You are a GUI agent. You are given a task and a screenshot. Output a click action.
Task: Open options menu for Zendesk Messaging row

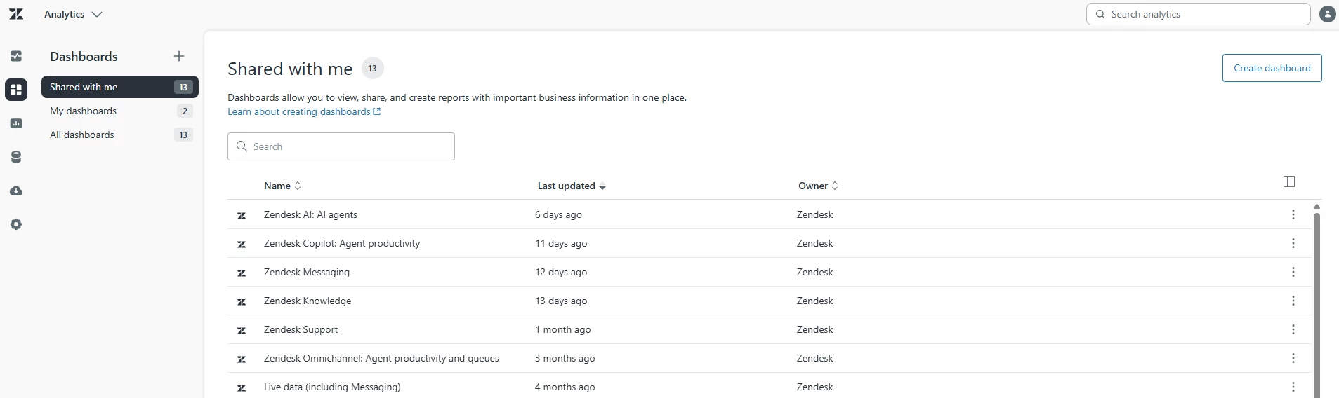point(1293,272)
